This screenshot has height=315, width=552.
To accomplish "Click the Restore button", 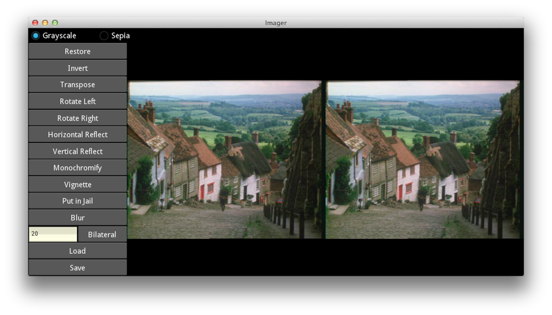I will 78,52.
